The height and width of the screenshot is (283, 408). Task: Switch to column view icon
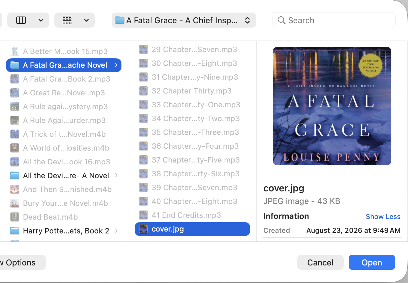(21, 20)
